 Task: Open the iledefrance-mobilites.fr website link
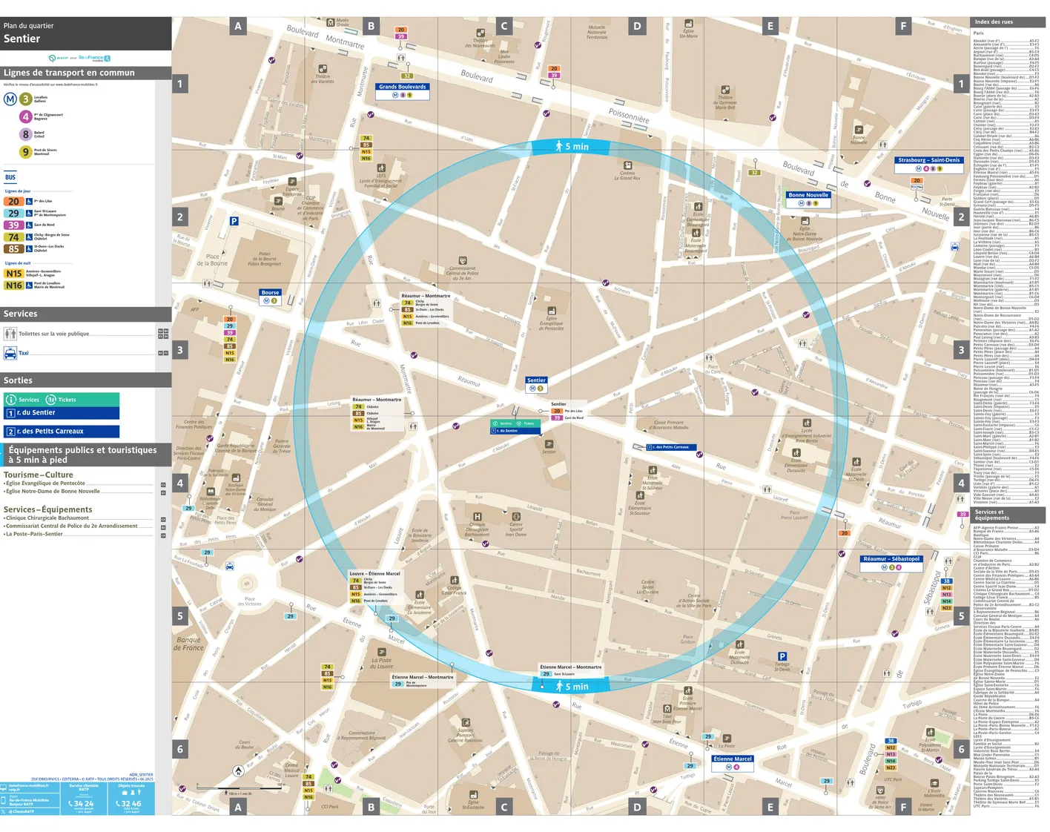click(x=29, y=785)
